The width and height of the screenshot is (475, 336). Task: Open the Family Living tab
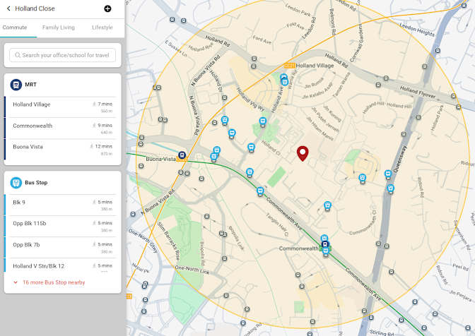[x=59, y=28]
